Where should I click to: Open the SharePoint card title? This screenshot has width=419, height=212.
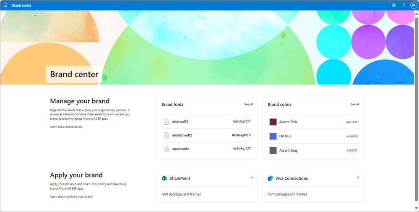pyautogui.click(x=180, y=178)
